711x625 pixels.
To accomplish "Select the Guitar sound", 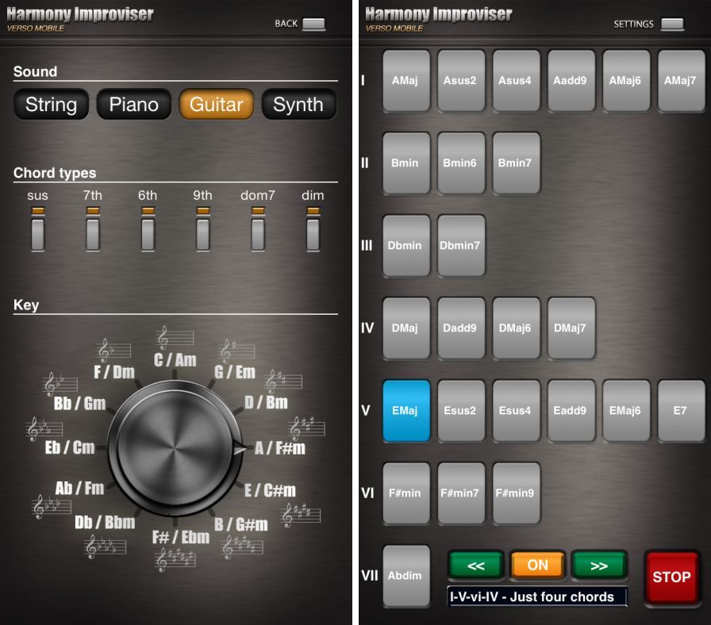I will pos(217,105).
